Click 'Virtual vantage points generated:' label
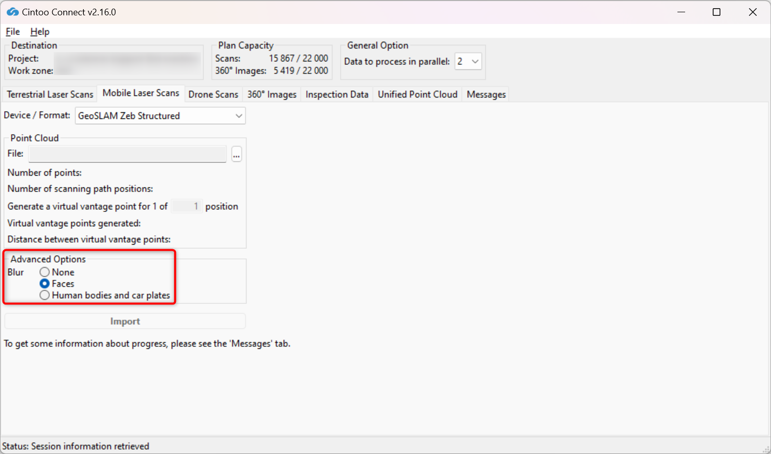 74,223
